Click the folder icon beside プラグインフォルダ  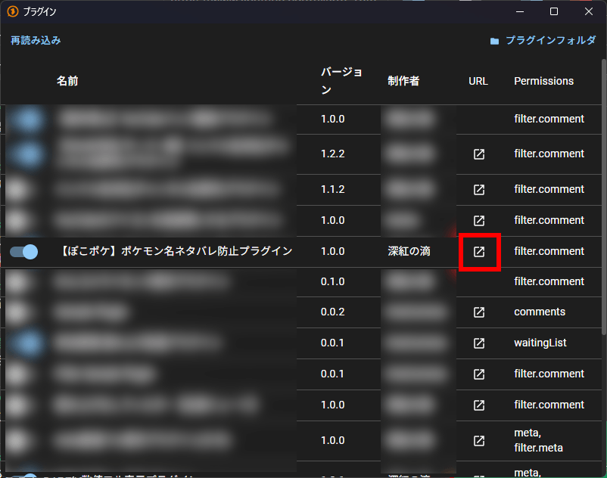click(494, 41)
